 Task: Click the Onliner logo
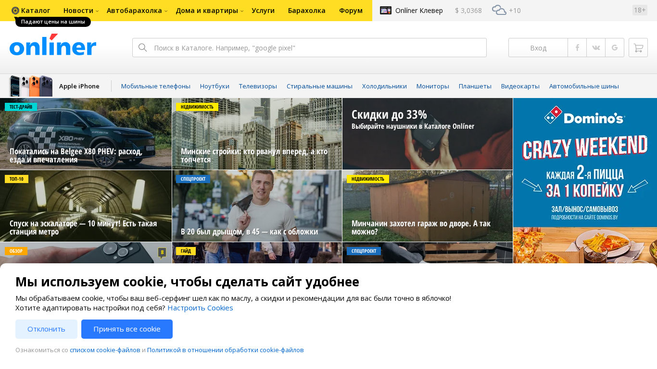coord(53,46)
